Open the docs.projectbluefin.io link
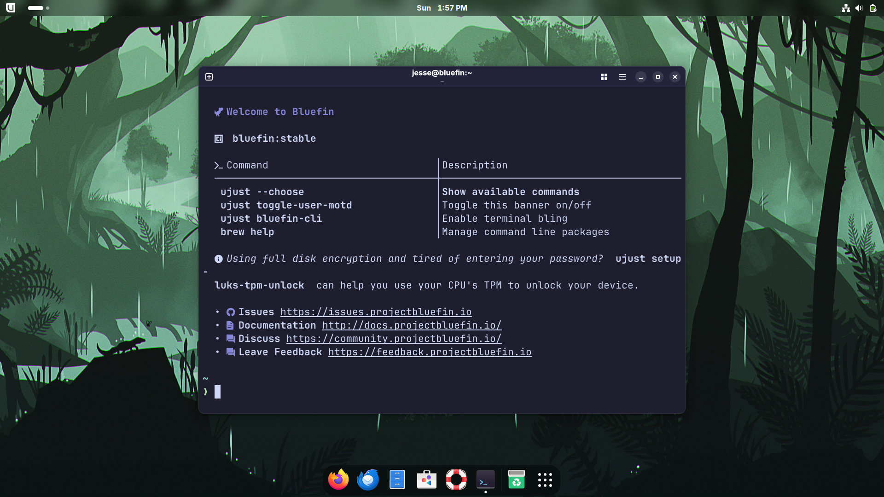The width and height of the screenshot is (884, 497). [x=412, y=325]
